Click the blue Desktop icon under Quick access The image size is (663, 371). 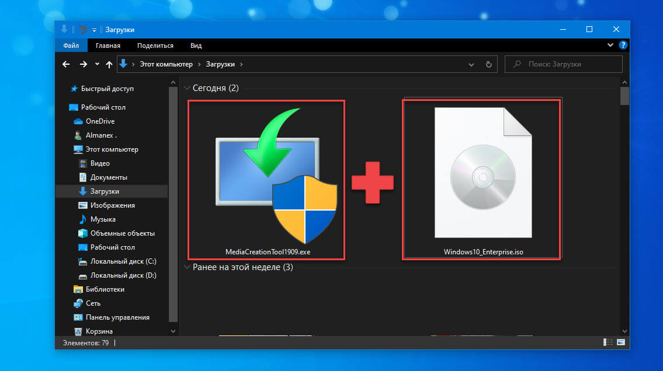pos(74,107)
